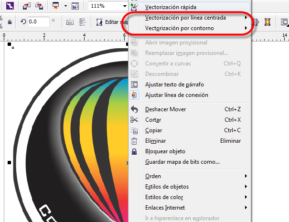Click the padlock lock object icon
The width and height of the screenshot is (289, 222).
click(134, 152)
